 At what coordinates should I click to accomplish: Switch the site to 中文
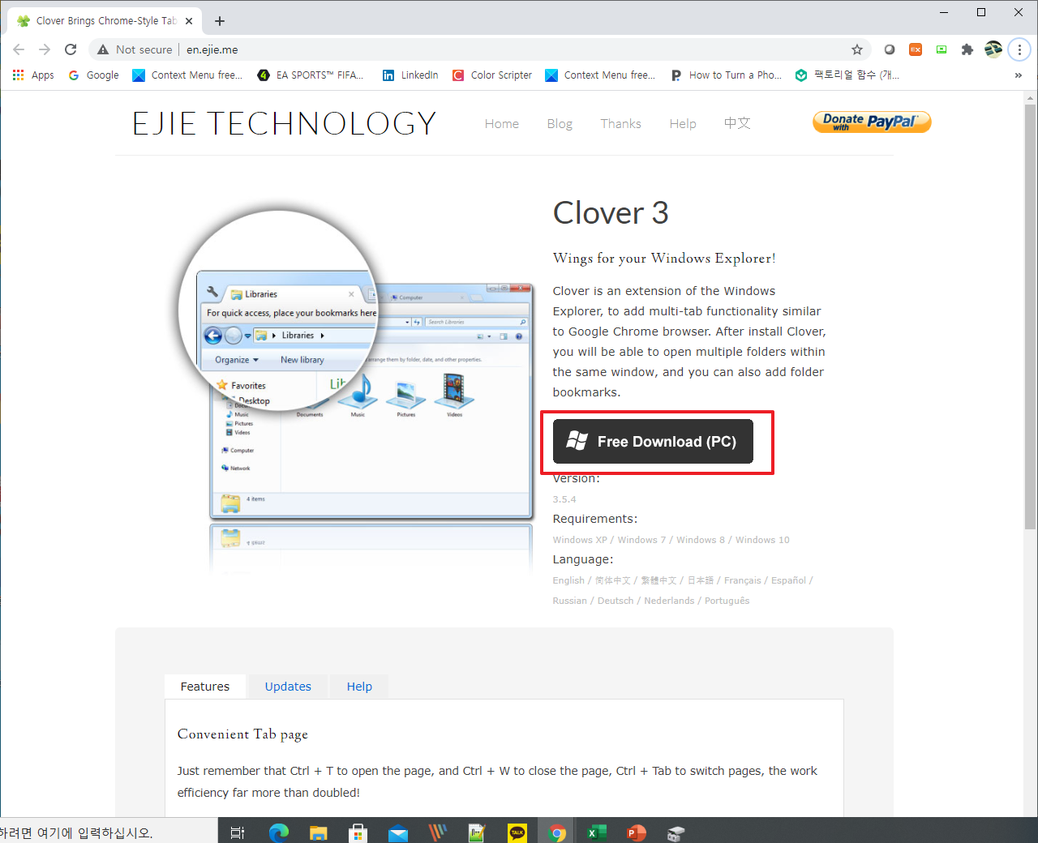tap(737, 123)
